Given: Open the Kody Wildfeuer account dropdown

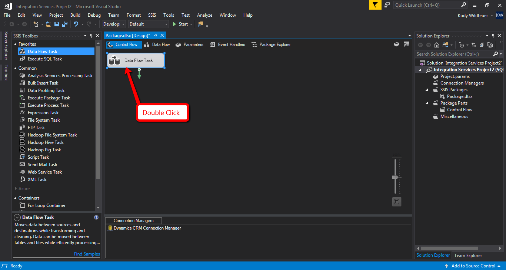Looking at the screenshot, I should click(492, 16).
